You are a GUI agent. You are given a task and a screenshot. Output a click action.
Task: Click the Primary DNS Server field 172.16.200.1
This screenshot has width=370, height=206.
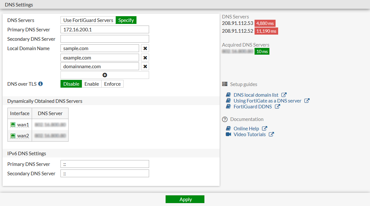[105, 29]
